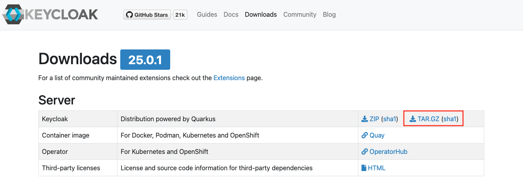523x185 pixels.
Task: Open the 21k stars count badge
Action: point(180,15)
